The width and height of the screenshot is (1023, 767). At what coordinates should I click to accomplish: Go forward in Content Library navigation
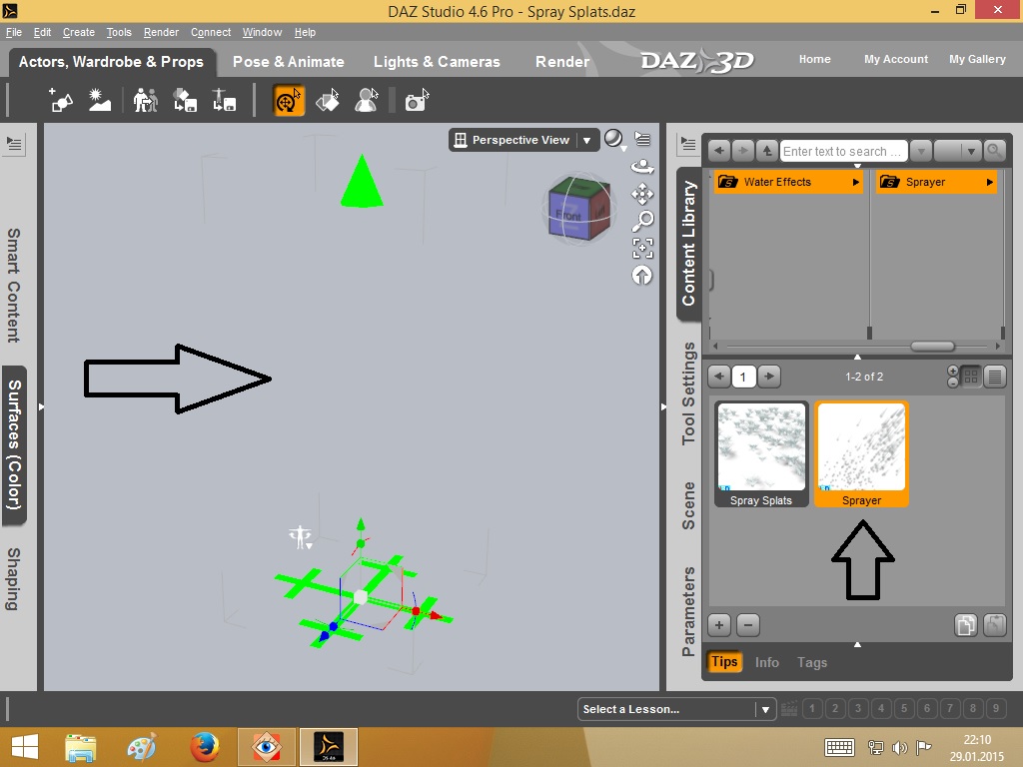coord(742,152)
